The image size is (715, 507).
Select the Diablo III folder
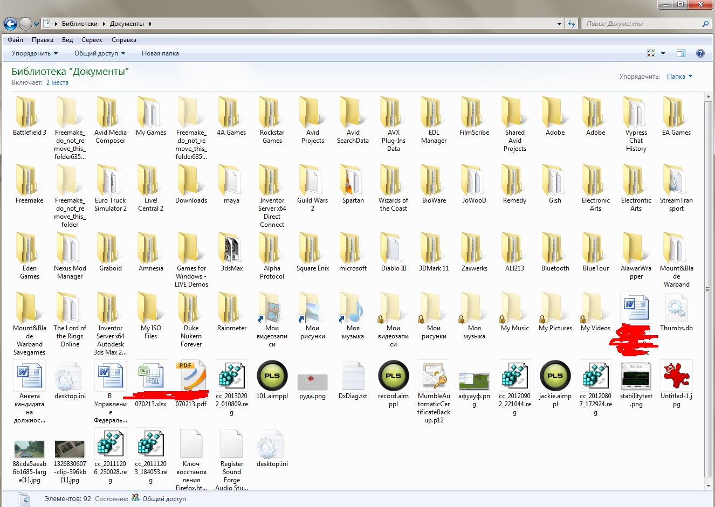(394, 252)
